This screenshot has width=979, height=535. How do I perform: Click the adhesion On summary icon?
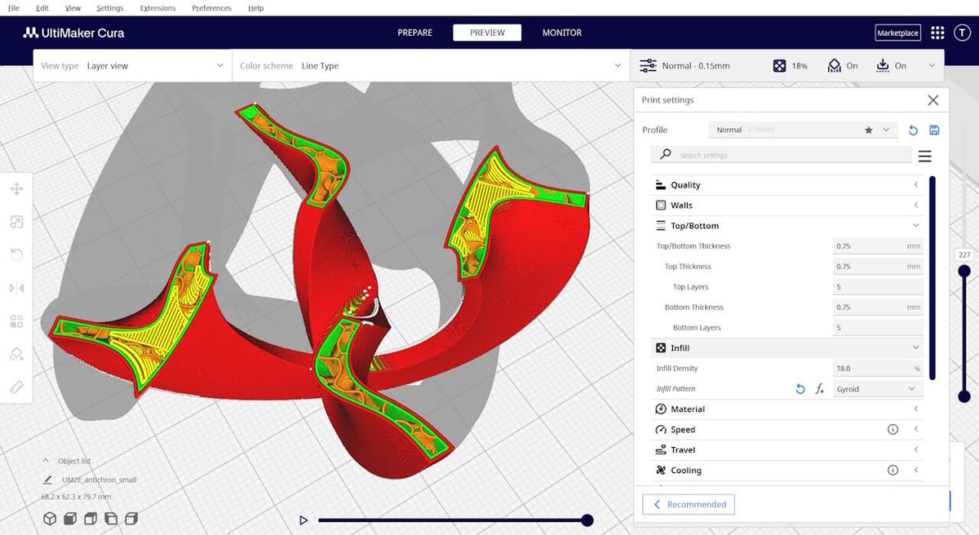pos(882,65)
